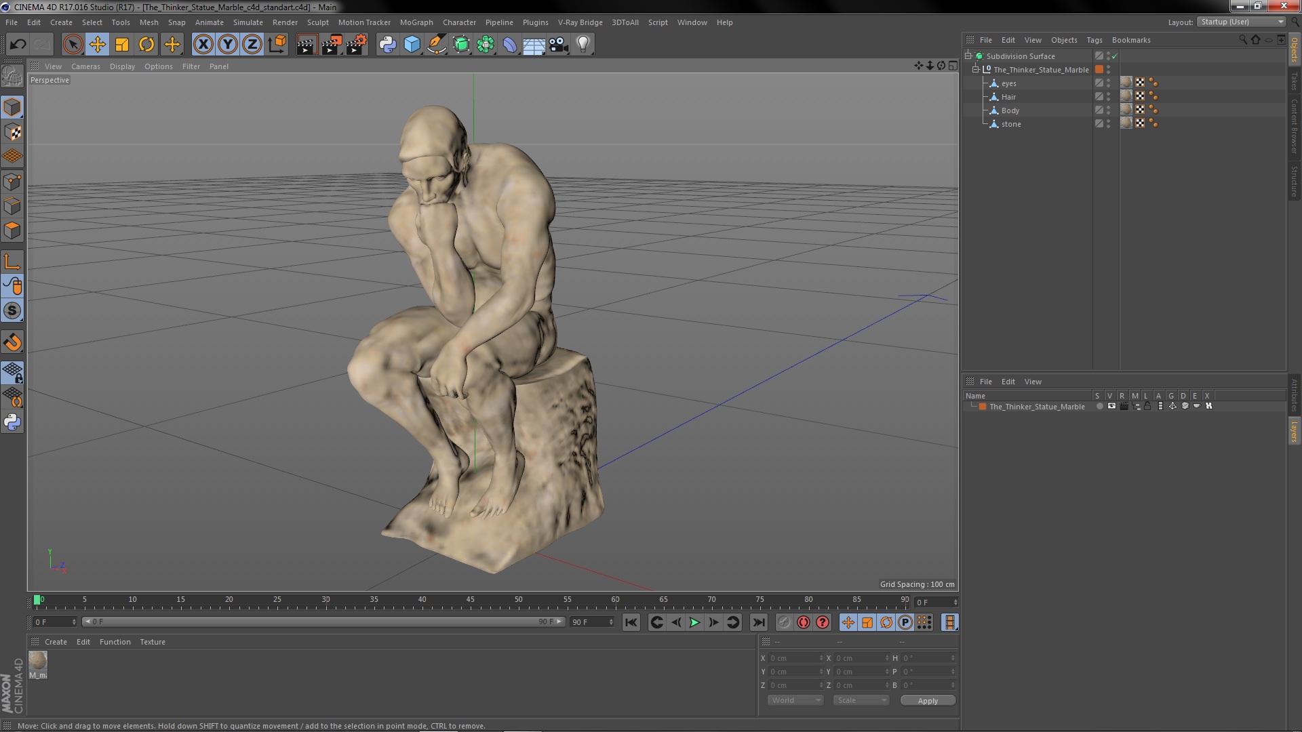Click the Python icon in top toolbar

(387, 45)
